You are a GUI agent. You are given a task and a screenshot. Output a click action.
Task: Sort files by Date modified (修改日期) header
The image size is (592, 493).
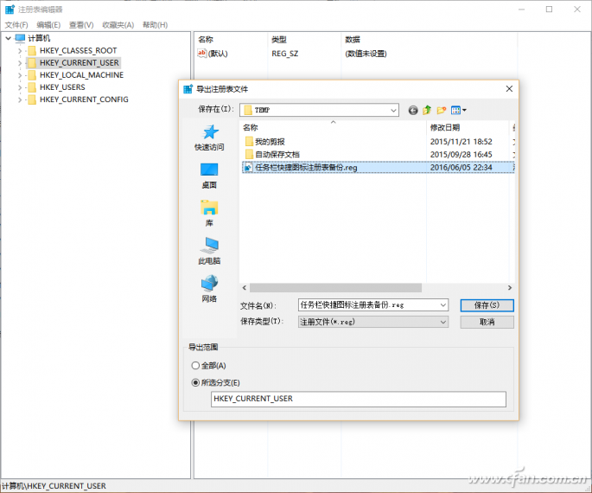[468, 127]
